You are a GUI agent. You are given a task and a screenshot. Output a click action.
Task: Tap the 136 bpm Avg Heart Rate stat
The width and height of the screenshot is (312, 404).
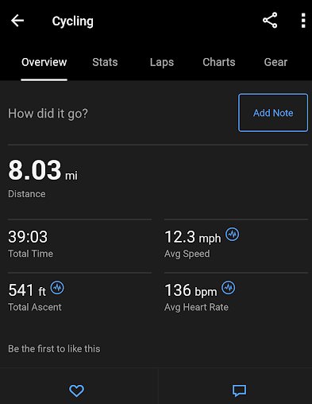196,297
